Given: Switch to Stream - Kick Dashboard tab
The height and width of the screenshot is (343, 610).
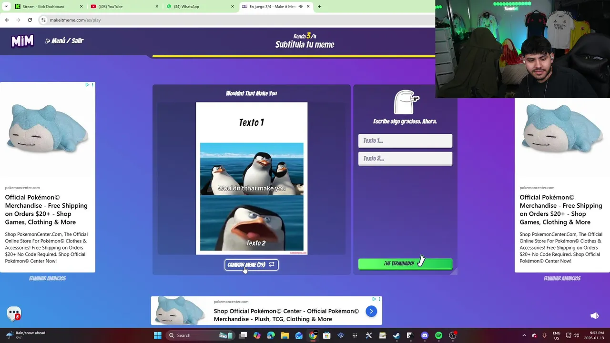Looking at the screenshot, I should pyautogui.click(x=48, y=6).
